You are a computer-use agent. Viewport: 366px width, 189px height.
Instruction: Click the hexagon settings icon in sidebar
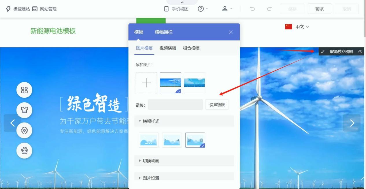[x=24, y=130]
